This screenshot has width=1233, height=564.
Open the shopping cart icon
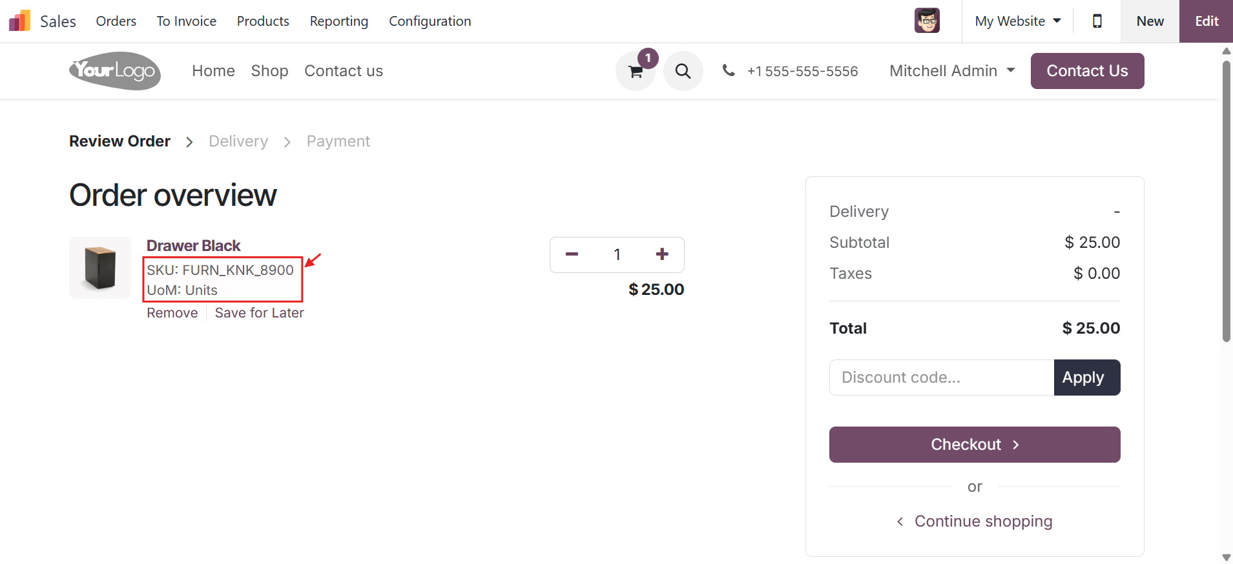coord(636,71)
